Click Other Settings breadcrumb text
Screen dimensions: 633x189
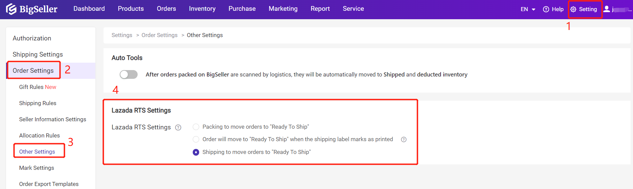[205, 35]
